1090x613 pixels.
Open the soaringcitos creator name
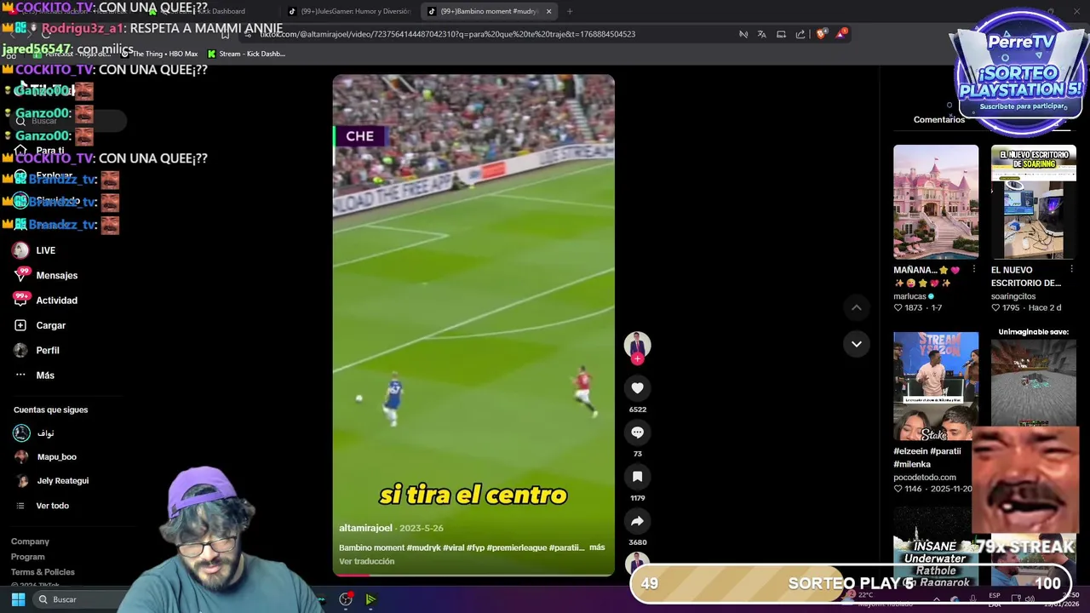pos(1013,296)
